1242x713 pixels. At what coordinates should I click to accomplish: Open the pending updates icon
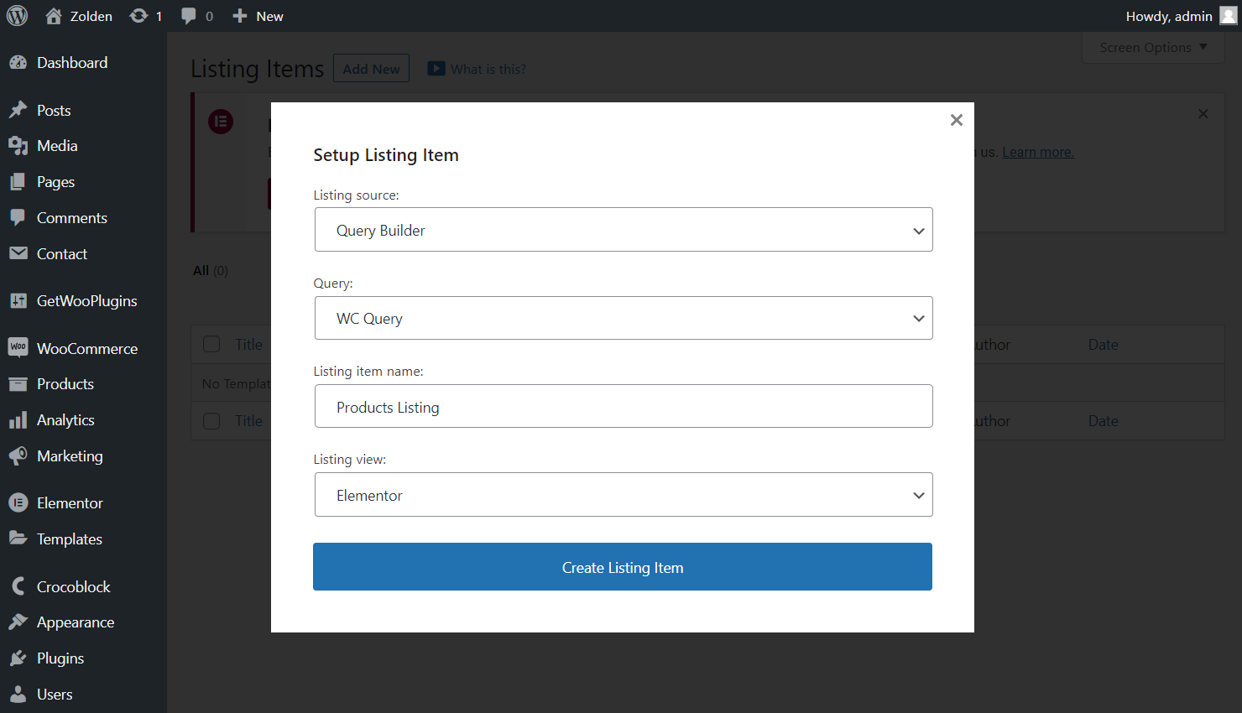tap(138, 16)
